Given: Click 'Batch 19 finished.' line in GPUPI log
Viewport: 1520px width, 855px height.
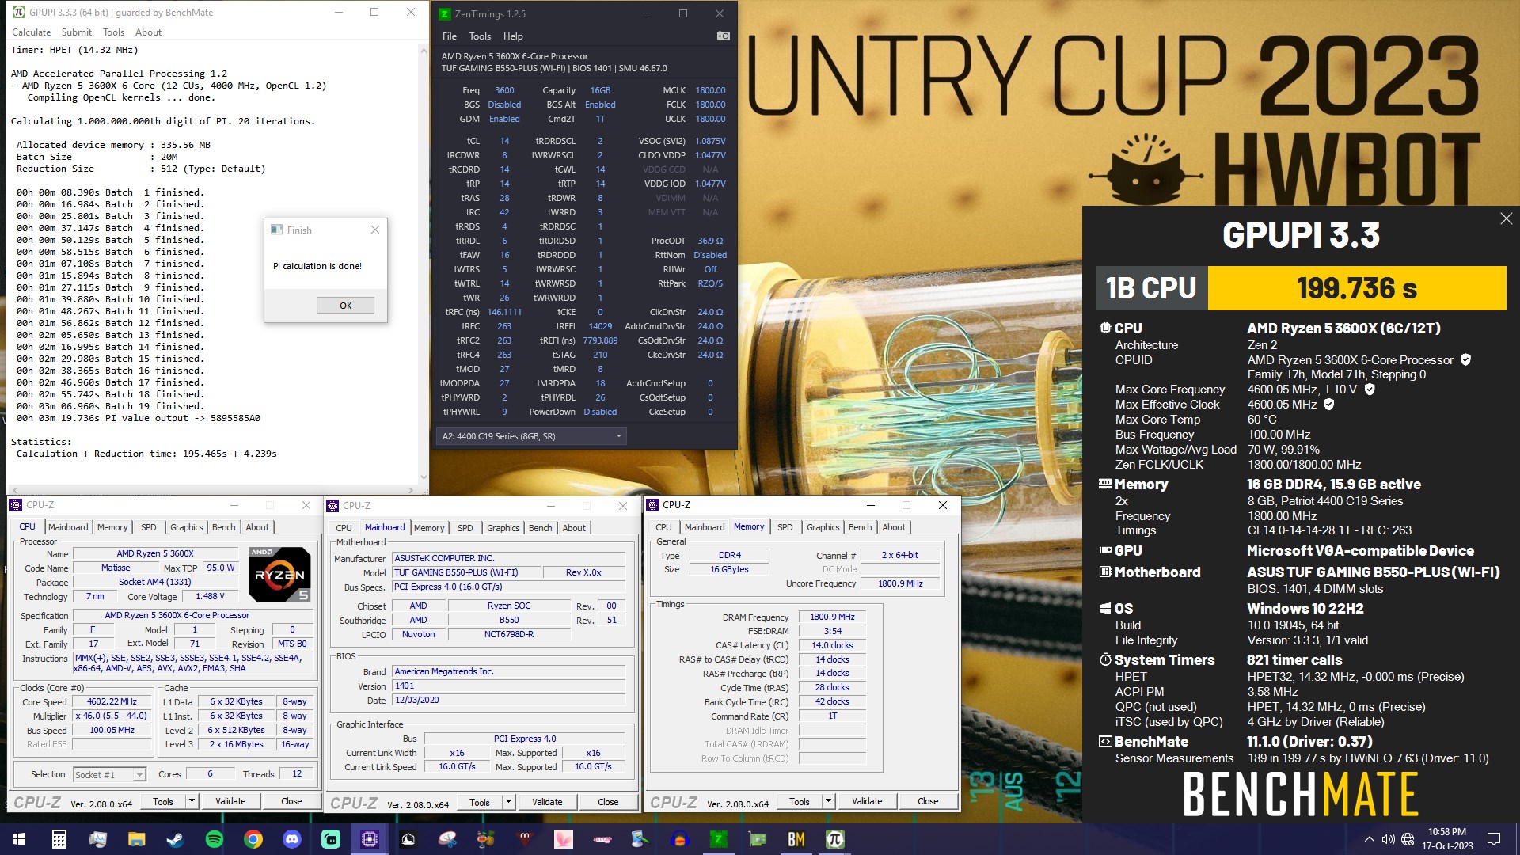Looking at the screenshot, I should pos(110,406).
